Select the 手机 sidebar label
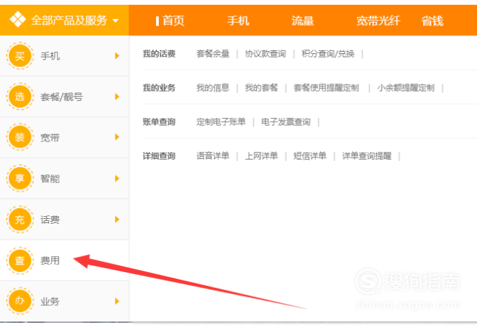The height and width of the screenshot is (328, 477). click(50, 56)
